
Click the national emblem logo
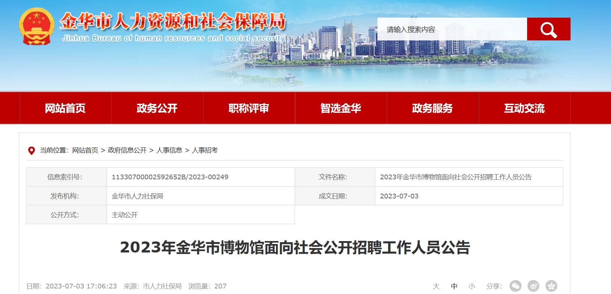click(x=36, y=26)
